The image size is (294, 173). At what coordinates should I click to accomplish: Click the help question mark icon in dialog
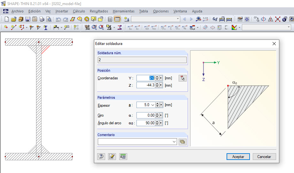click(102, 156)
